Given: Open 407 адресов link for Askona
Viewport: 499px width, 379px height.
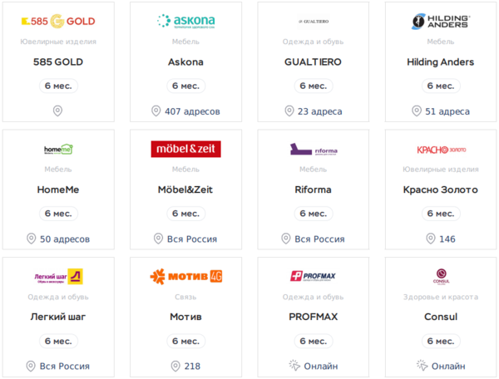Looking at the screenshot, I should pos(192,111).
